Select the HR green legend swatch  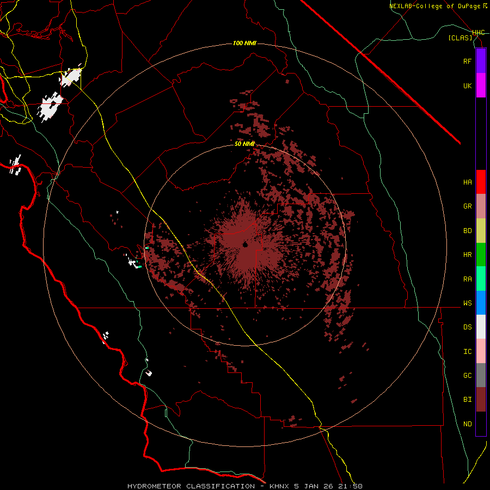pos(481,254)
